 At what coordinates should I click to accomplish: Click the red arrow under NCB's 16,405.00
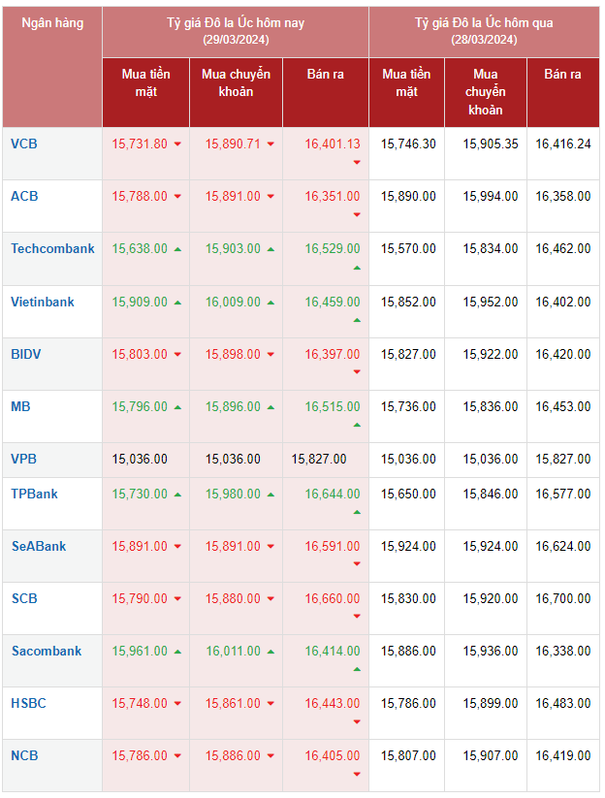tap(357, 774)
